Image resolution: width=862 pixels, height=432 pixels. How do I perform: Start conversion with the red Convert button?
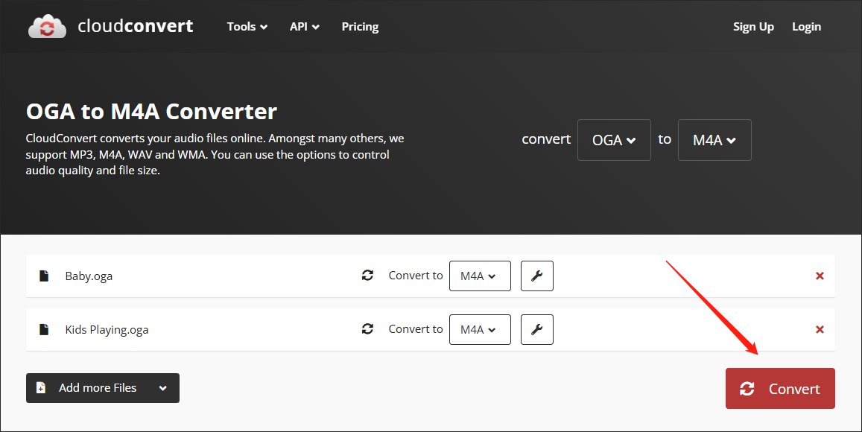[x=780, y=389]
